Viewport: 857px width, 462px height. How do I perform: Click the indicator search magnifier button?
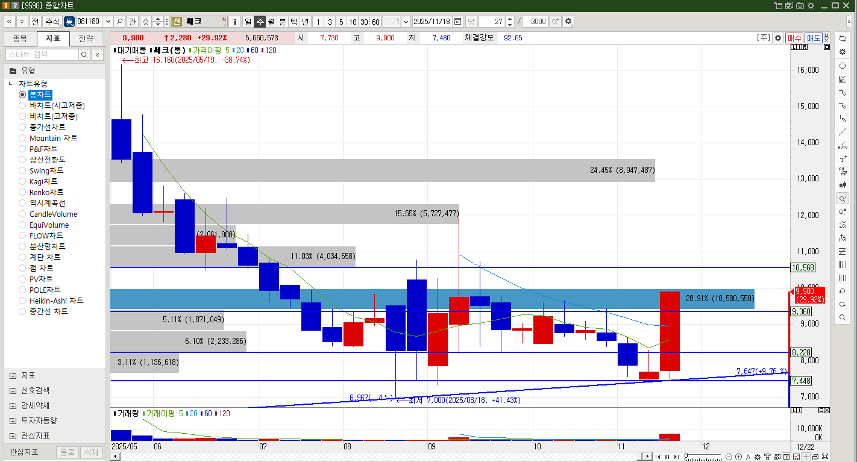[x=85, y=55]
